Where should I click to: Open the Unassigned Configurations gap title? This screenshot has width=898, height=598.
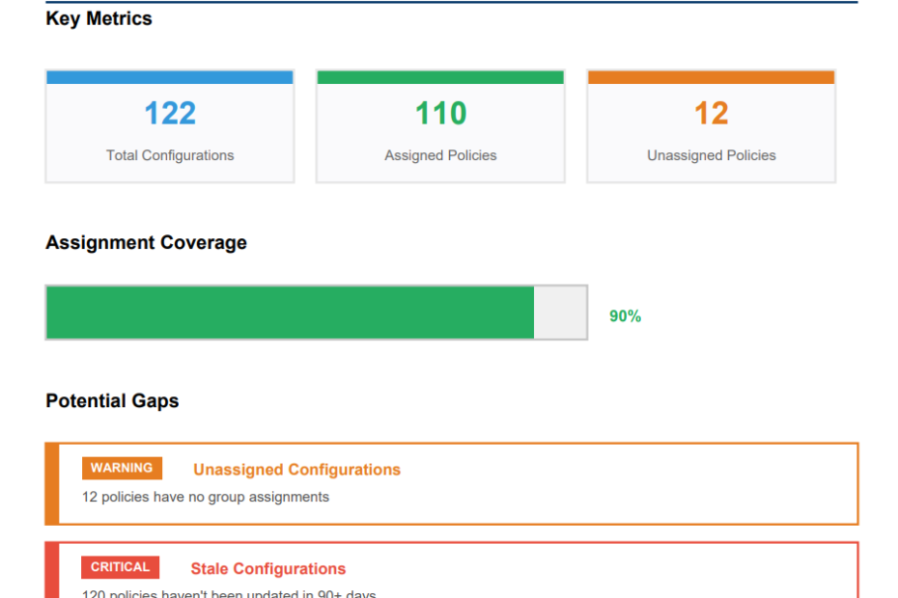tap(296, 470)
